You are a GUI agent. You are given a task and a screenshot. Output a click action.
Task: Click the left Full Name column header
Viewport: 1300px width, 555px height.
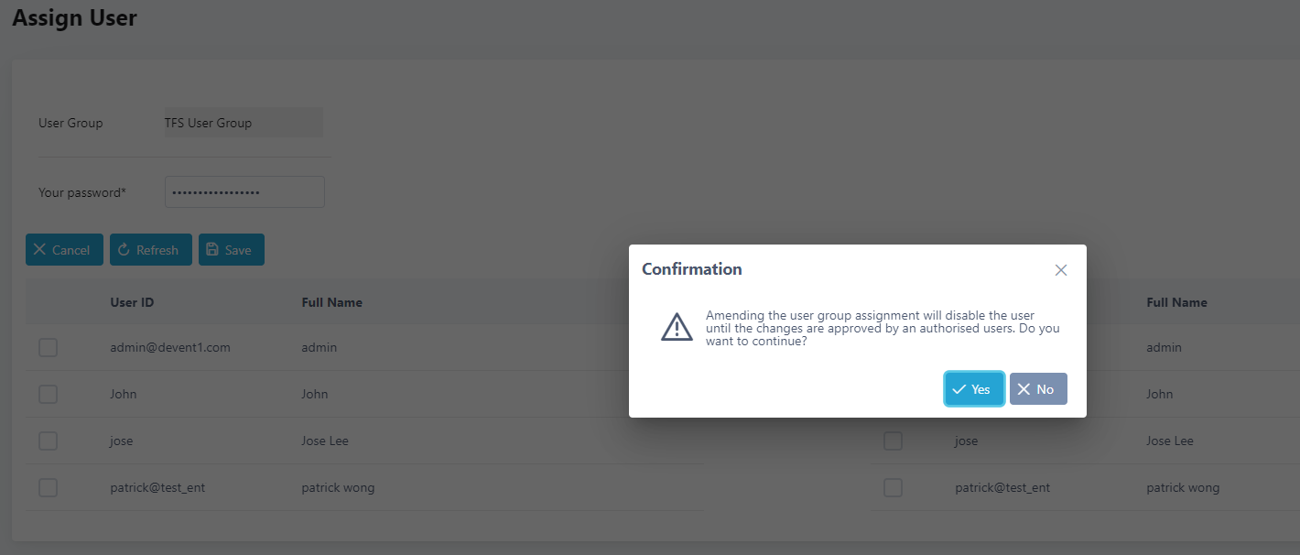click(x=331, y=302)
